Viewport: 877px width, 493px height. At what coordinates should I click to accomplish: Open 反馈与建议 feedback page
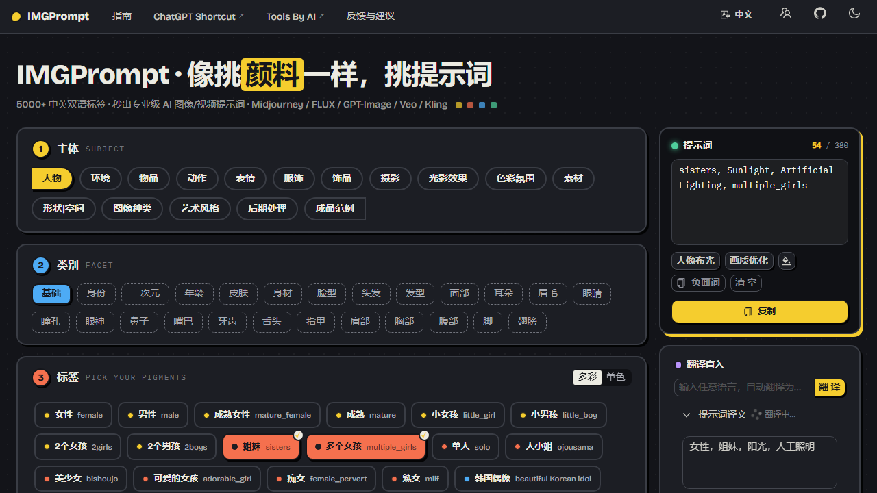[371, 16]
